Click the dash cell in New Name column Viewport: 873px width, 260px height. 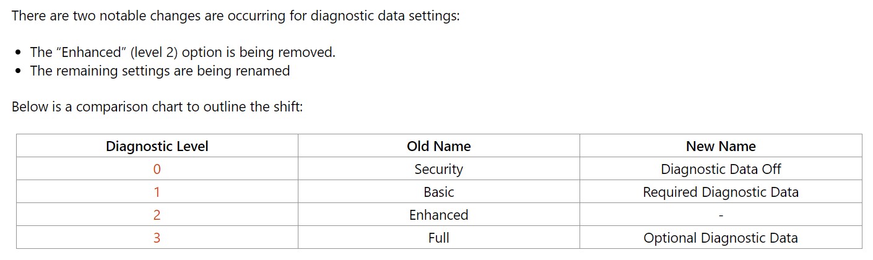pos(721,215)
